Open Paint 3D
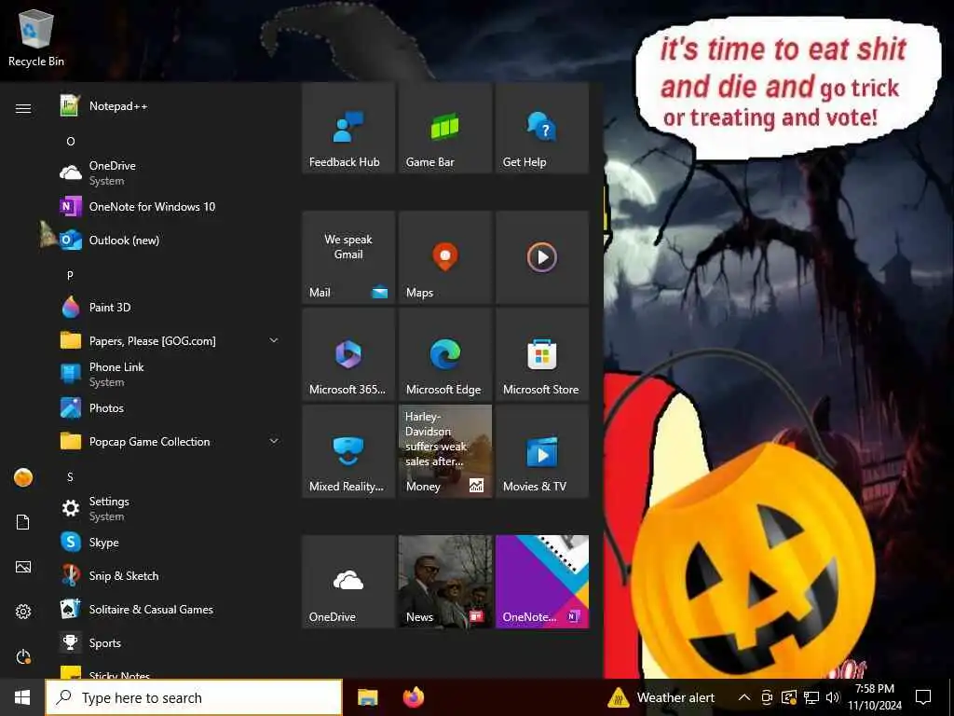This screenshot has width=954, height=716. 168,307
